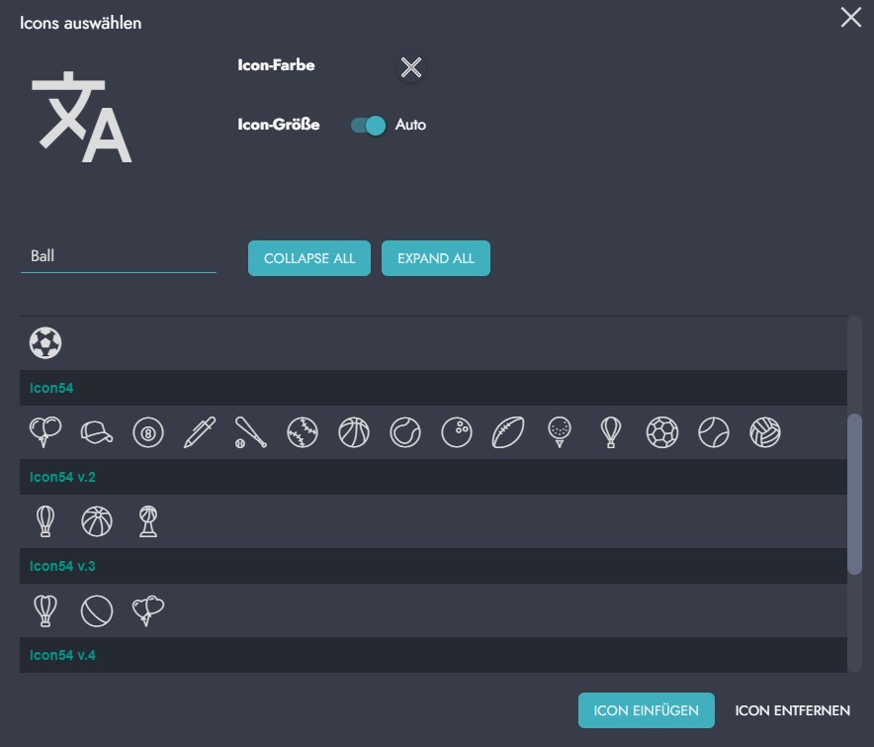Select the 8-ball billiard icon
This screenshot has height=747, width=874.
tap(148, 432)
